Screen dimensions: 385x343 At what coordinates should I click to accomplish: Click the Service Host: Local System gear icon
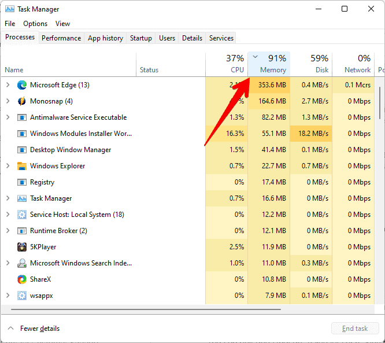point(22,215)
